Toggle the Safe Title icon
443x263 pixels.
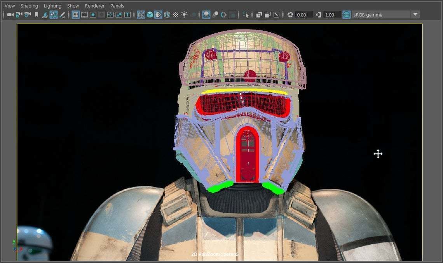[x=128, y=15]
